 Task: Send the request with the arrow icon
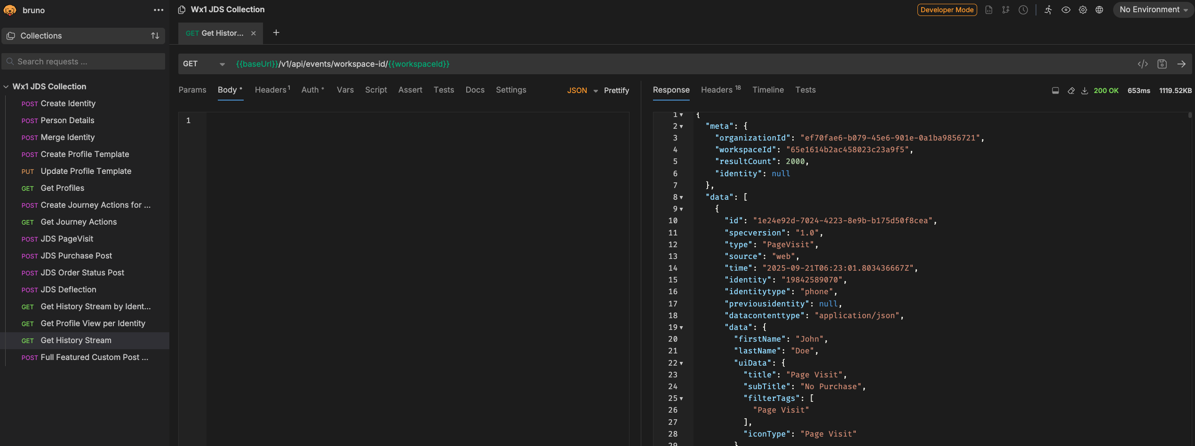click(x=1181, y=64)
